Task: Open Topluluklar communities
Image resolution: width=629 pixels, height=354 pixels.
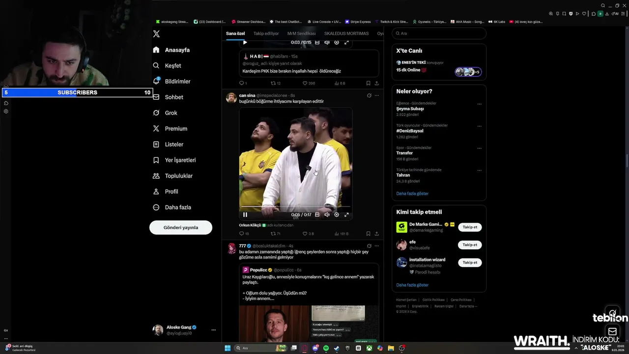Action: (x=172, y=176)
